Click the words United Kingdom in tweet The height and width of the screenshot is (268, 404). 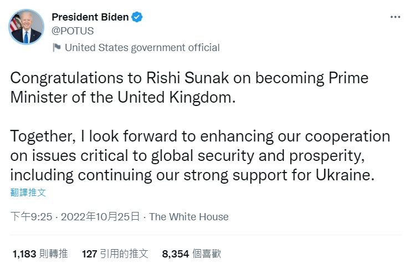(x=187, y=97)
